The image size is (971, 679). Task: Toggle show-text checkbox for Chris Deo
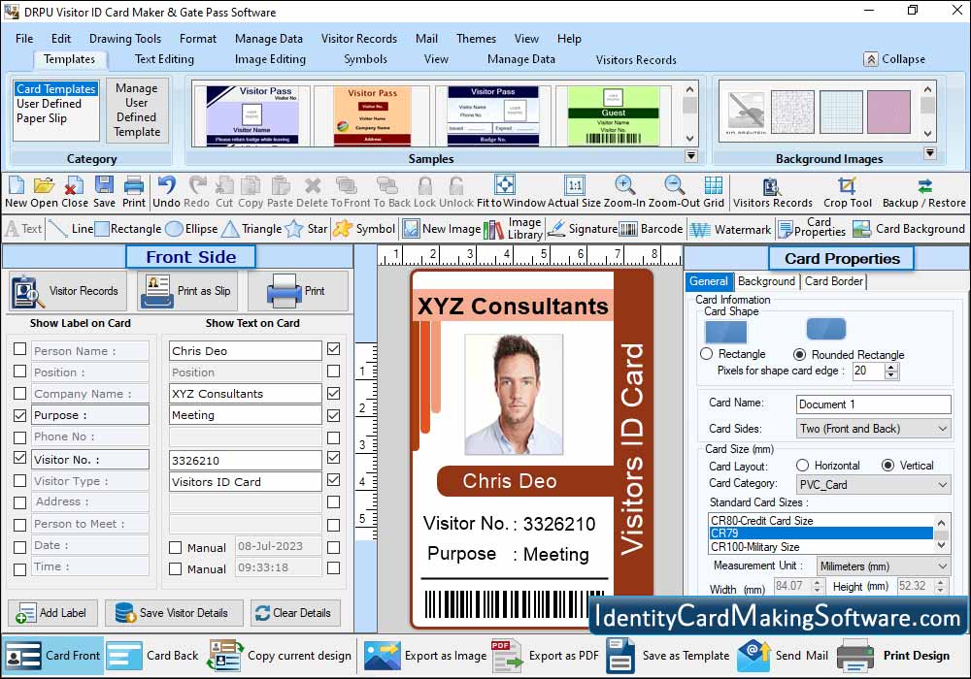click(333, 349)
